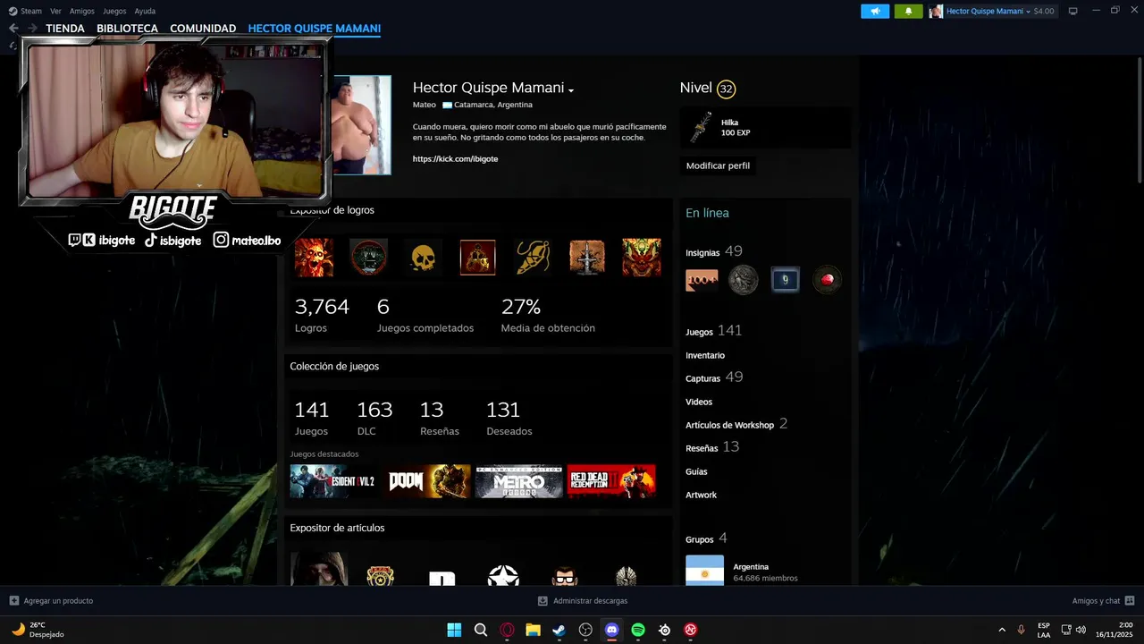Open the golden skull achievement icon
Image resolution: width=1144 pixels, height=644 pixels.
point(423,258)
